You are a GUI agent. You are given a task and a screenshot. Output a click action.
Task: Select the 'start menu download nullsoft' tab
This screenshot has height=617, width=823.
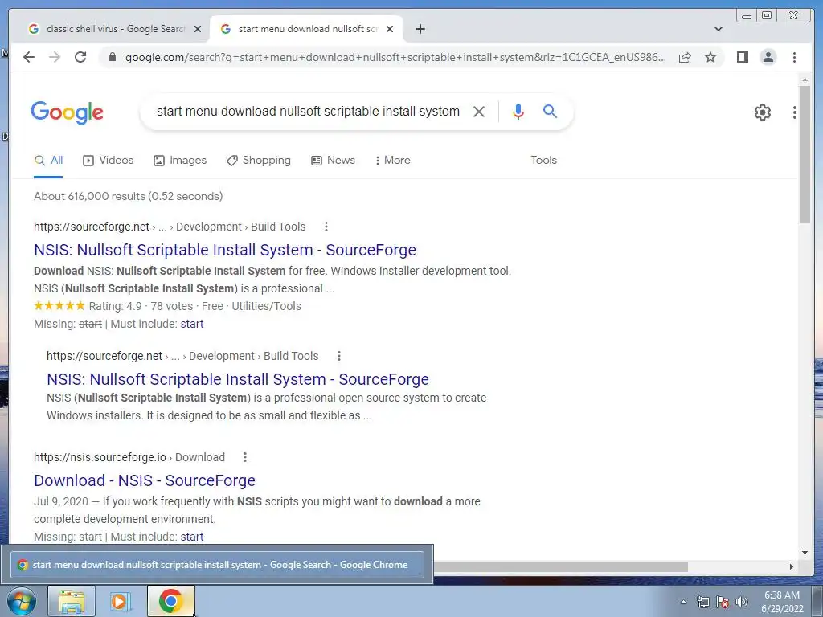point(305,29)
